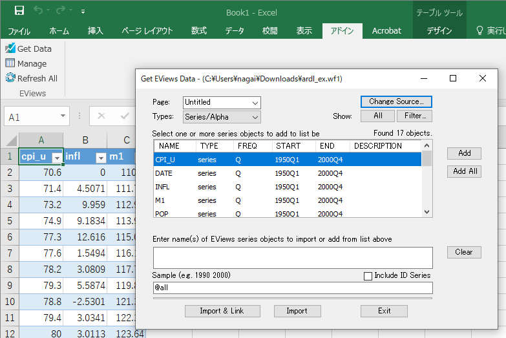Click cell containing 70.6

point(41,173)
